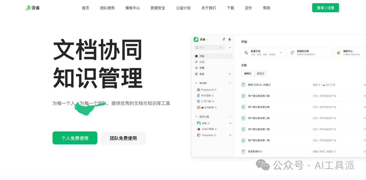Collapse the 知识小组 section triangle
This screenshot has height=180, width=366.
click(196, 116)
